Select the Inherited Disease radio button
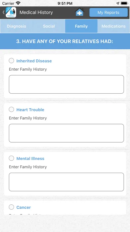This screenshot has width=130, height=232. [11, 61]
